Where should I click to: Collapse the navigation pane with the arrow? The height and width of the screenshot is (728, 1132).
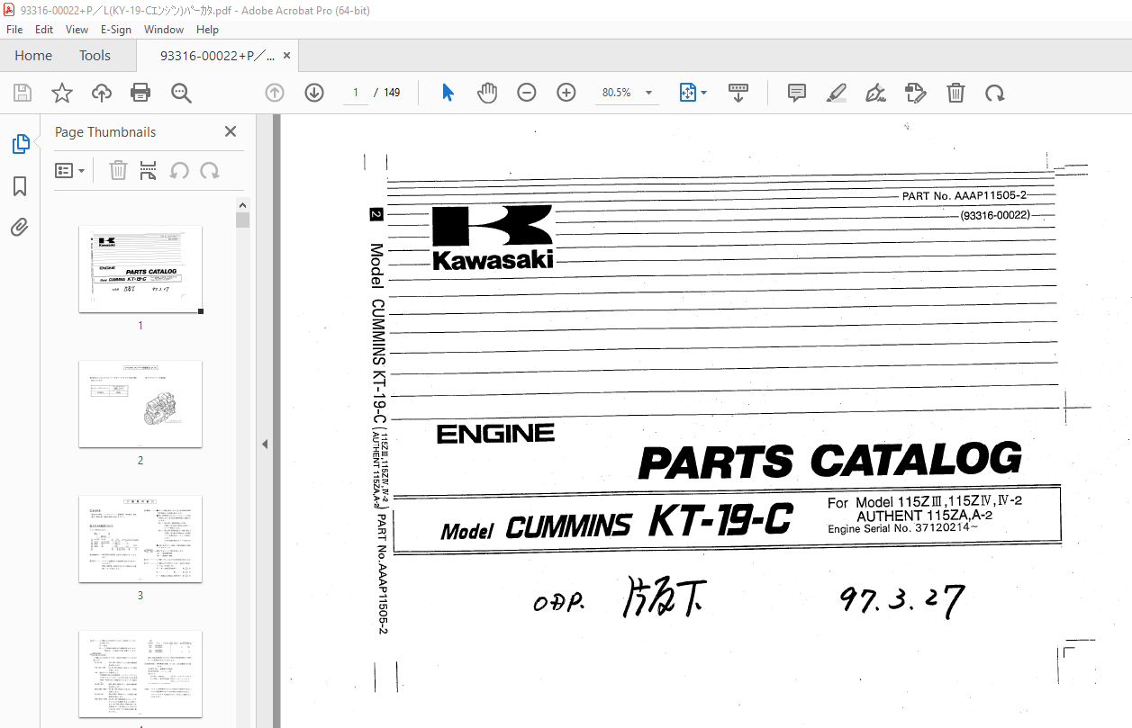point(265,444)
